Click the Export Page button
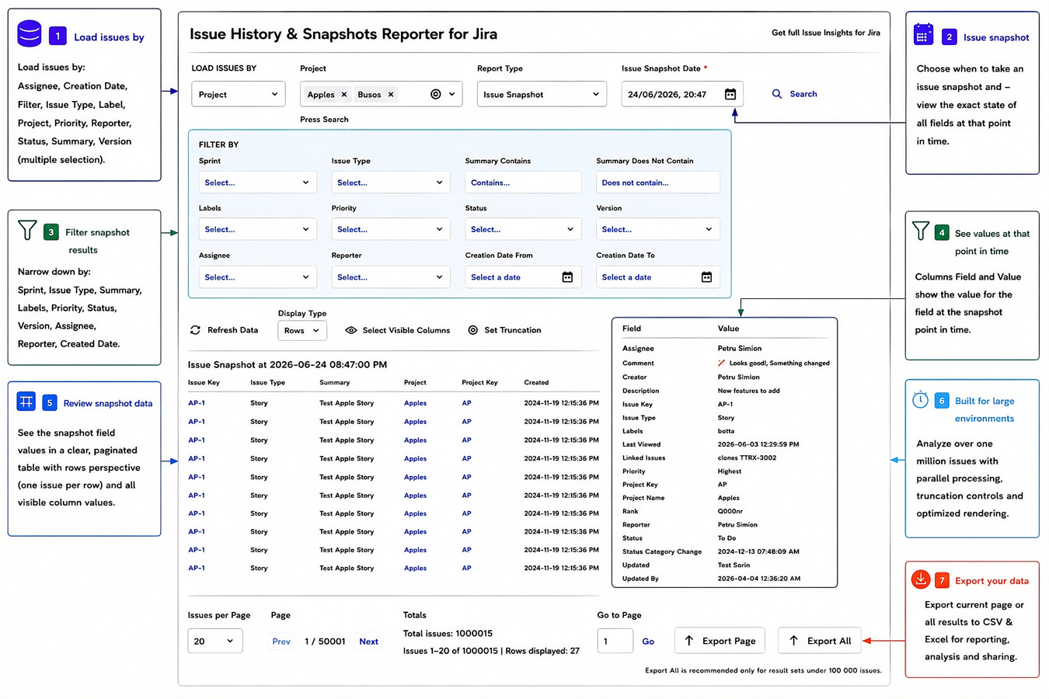 pyautogui.click(x=720, y=641)
